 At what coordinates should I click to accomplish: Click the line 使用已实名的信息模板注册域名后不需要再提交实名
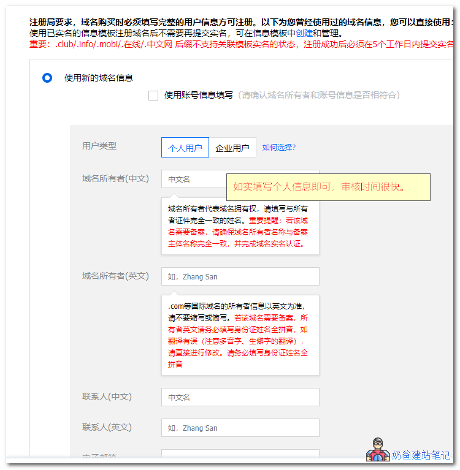pos(128,33)
